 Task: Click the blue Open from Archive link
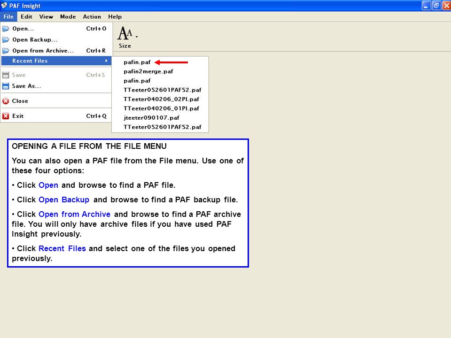[75, 214]
